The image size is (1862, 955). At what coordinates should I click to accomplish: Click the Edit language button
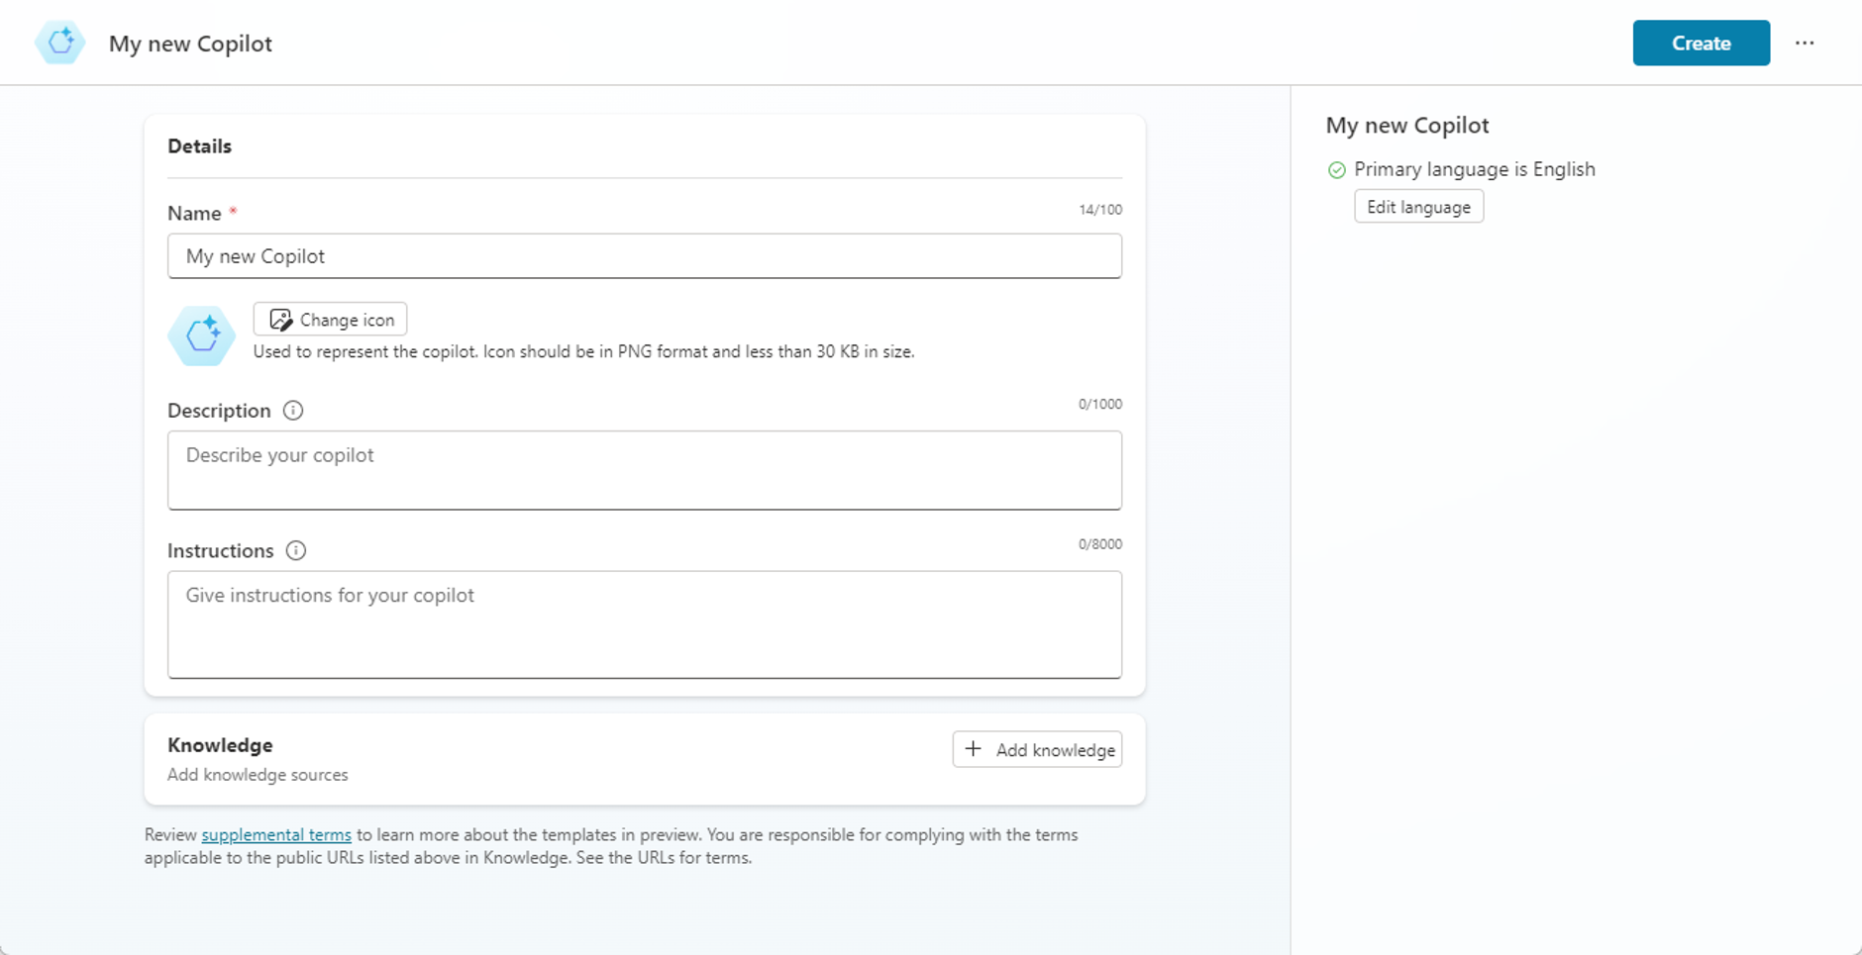tap(1418, 207)
